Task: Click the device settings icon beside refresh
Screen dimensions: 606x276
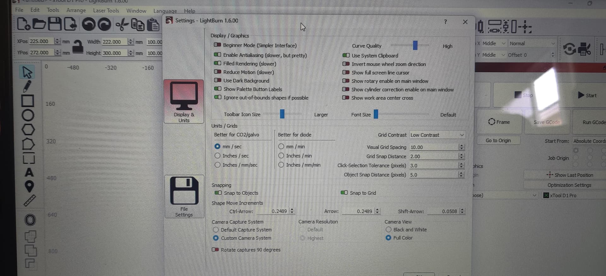Action: [x=584, y=49]
